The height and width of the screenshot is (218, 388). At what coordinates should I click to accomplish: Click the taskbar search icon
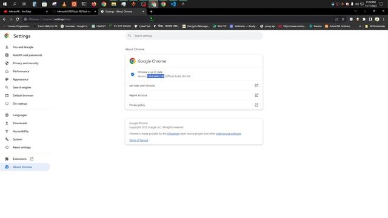pos(15,4)
